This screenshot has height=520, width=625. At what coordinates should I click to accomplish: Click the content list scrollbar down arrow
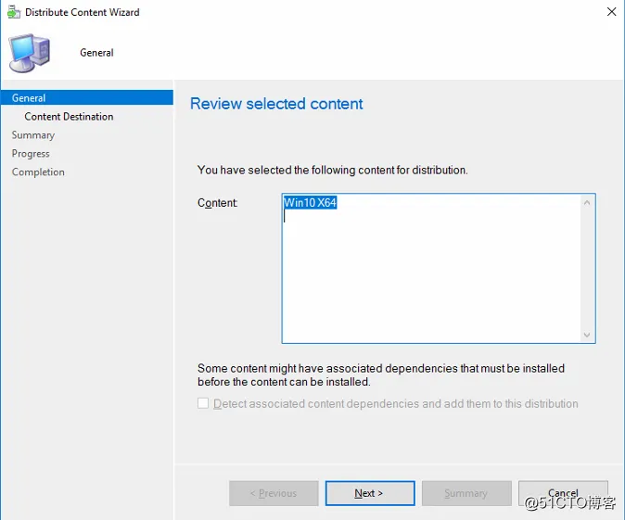click(x=586, y=335)
